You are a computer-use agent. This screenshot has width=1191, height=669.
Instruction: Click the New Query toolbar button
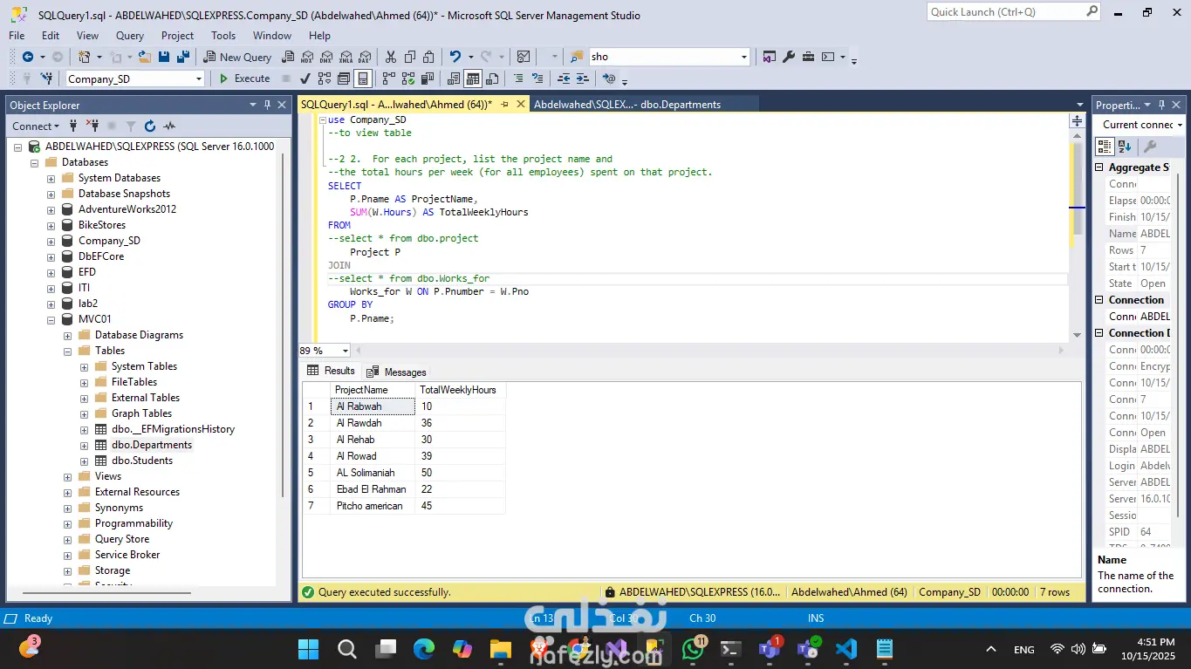[x=237, y=57]
